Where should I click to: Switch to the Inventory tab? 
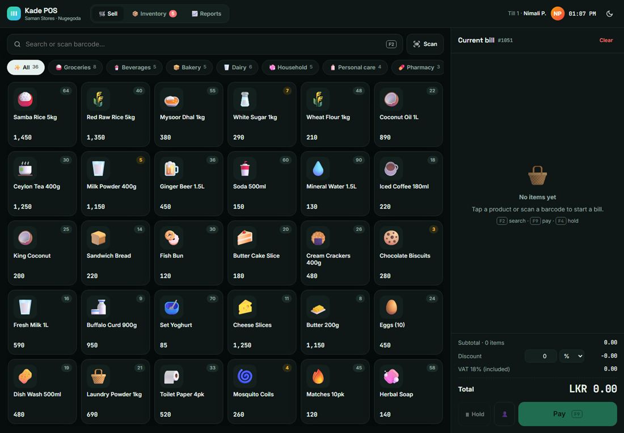coord(154,14)
